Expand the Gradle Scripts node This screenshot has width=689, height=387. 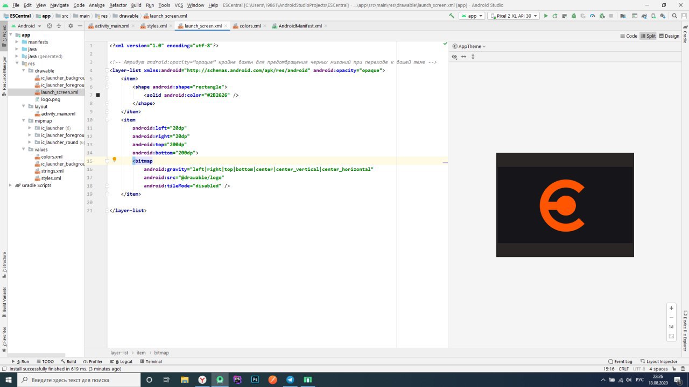[x=11, y=185]
